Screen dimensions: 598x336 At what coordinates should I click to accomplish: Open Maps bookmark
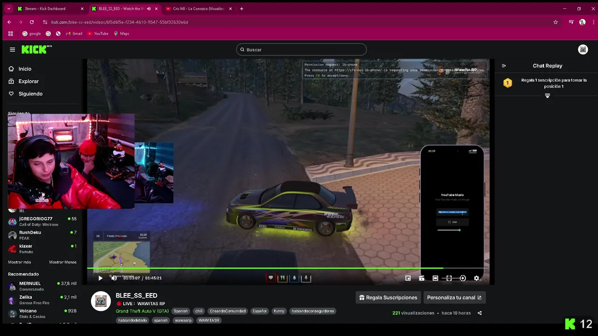[x=121, y=34]
